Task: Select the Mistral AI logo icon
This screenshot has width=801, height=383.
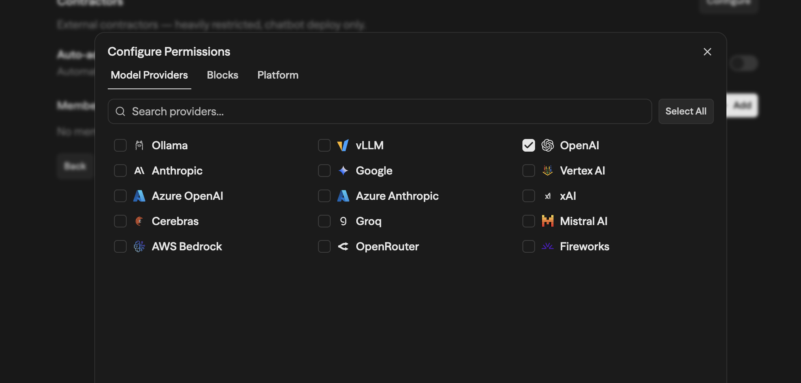Action: click(548, 221)
